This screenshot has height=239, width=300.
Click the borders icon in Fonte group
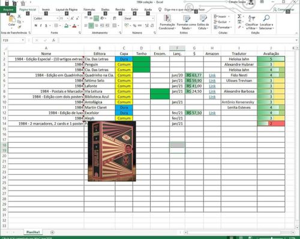click(x=56, y=26)
